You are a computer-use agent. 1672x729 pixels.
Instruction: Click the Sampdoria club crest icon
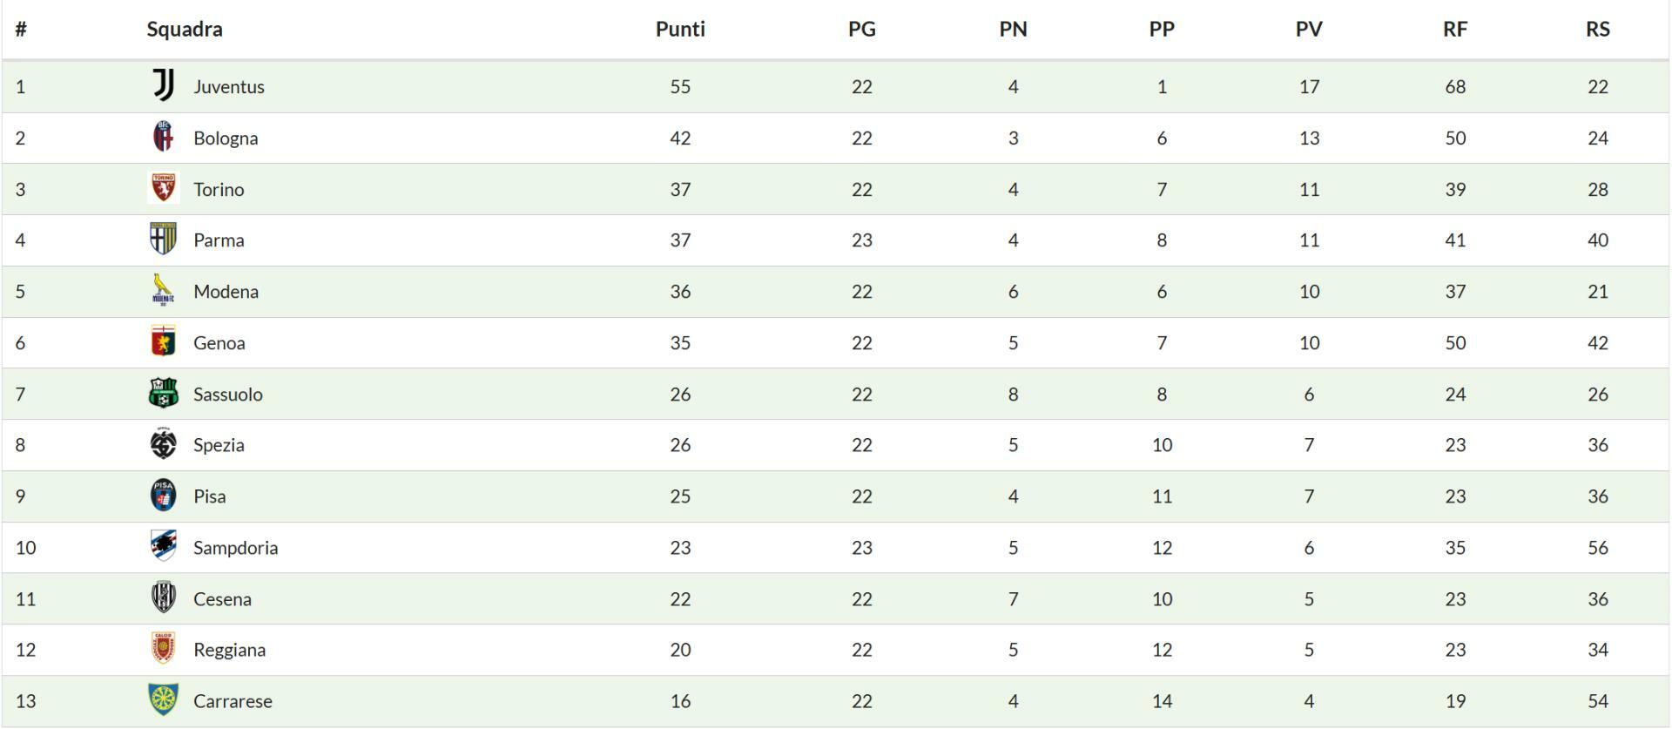point(163,547)
